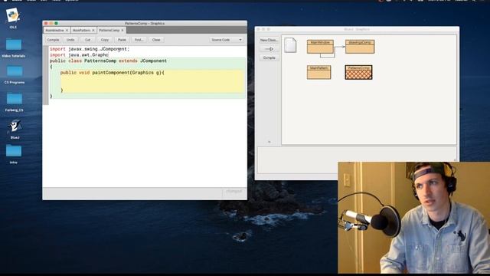Screen dimensions: 490x276
Task: Click the Paste button
Action: coord(122,40)
